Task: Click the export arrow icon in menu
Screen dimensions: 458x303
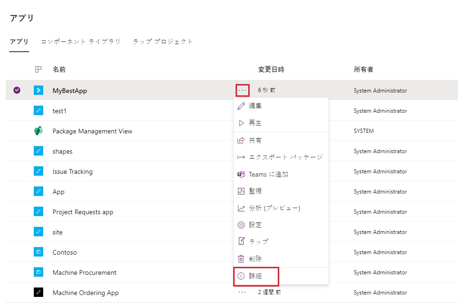Action: 241,157
